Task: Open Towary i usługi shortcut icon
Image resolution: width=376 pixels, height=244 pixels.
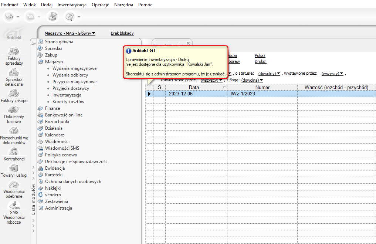Action: click(x=14, y=168)
